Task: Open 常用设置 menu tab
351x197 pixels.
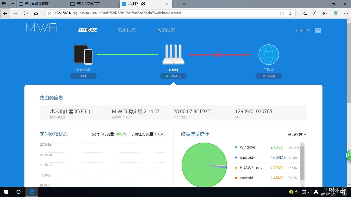Action: 127,30
